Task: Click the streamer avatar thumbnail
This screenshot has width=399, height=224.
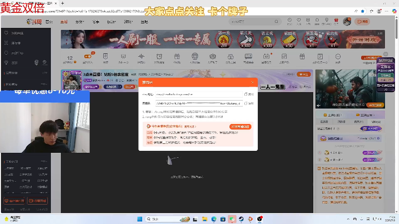Action: (x=72, y=80)
